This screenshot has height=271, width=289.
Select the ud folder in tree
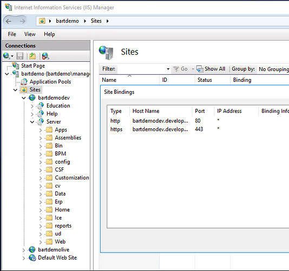(x=58, y=234)
